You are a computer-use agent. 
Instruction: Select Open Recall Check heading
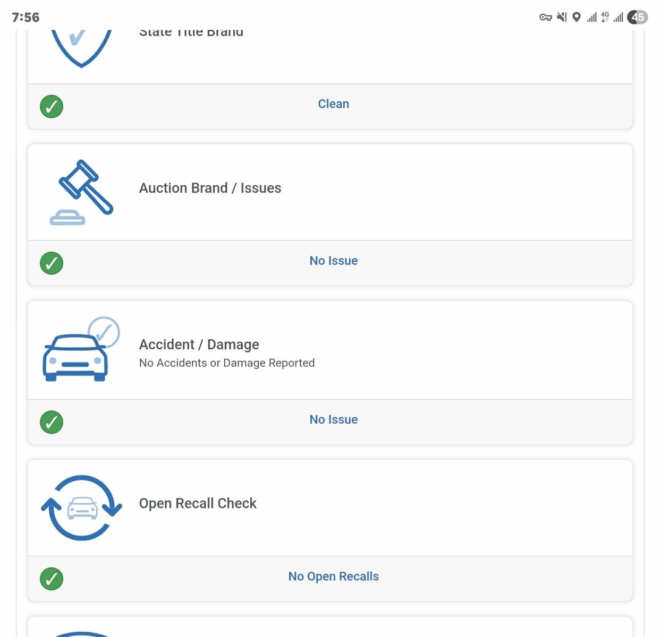[x=198, y=503]
